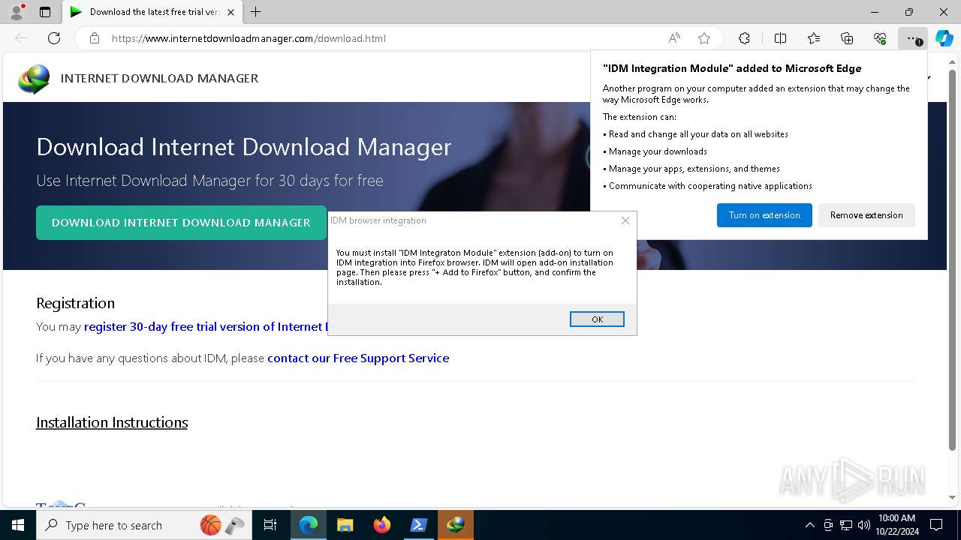Open the Copilot sidebar icon

click(x=944, y=38)
